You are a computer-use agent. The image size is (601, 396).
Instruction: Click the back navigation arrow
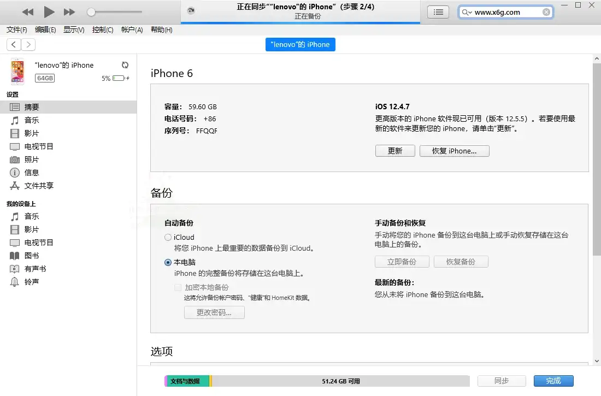[x=13, y=44]
